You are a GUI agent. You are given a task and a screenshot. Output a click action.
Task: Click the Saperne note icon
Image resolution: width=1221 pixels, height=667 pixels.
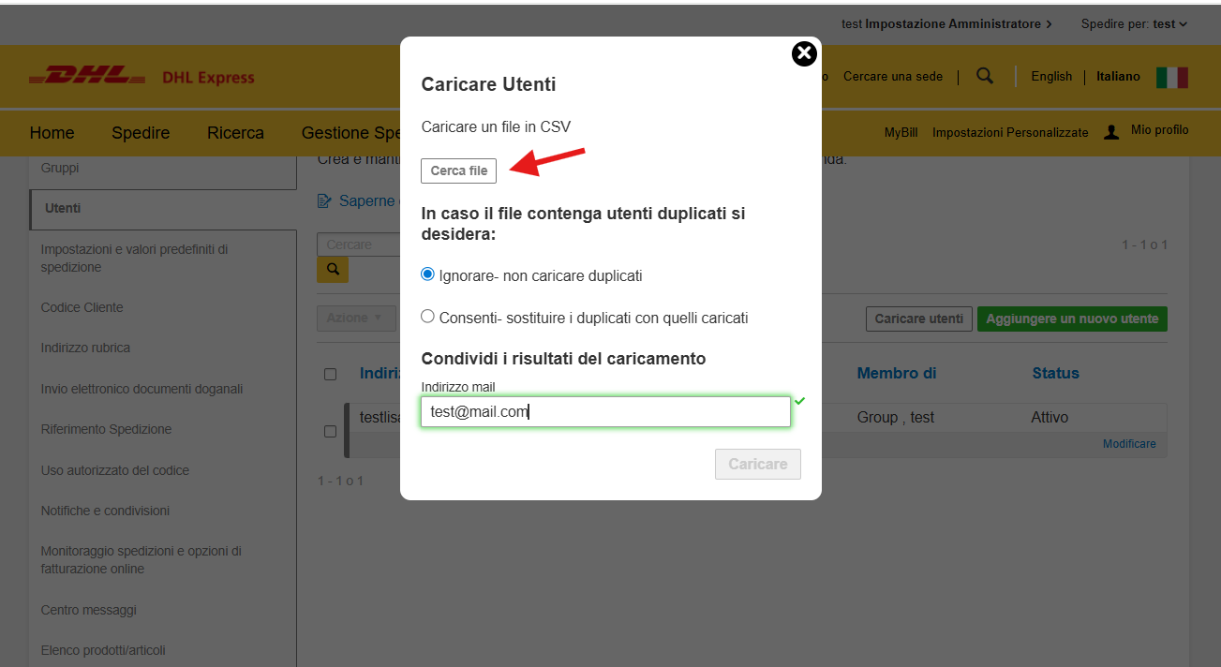coord(324,200)
